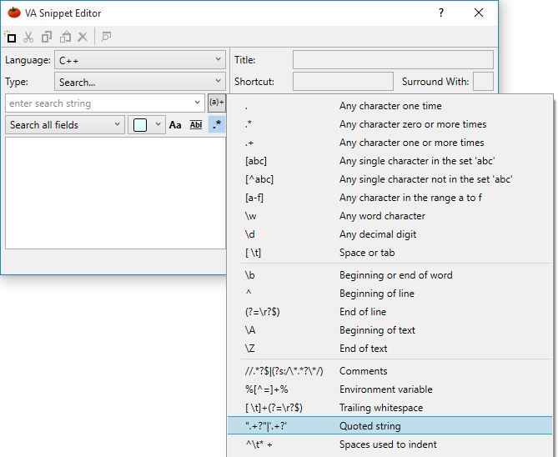The width and height of the screenshot is (558, 457).
Task: Expand the Type dropdown showing Search...
Action: [x=139, y=82]
